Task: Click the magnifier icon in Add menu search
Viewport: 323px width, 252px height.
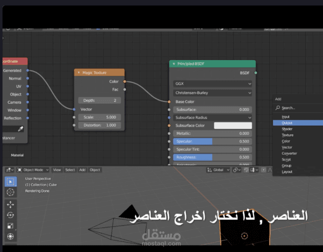Action: 278,108
